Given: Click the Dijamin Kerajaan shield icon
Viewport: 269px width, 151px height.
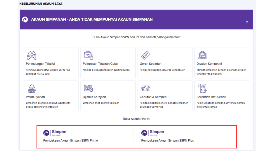Looking at the screenshot, I should point(89,88).
